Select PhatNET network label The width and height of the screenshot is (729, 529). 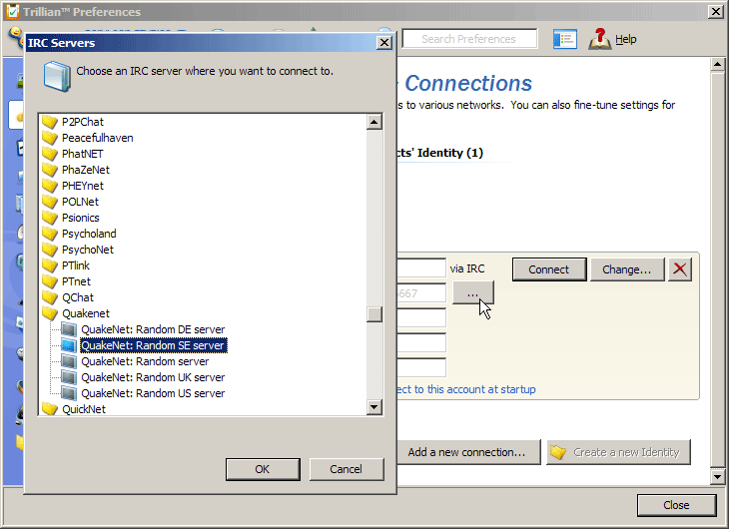(83, 154)
